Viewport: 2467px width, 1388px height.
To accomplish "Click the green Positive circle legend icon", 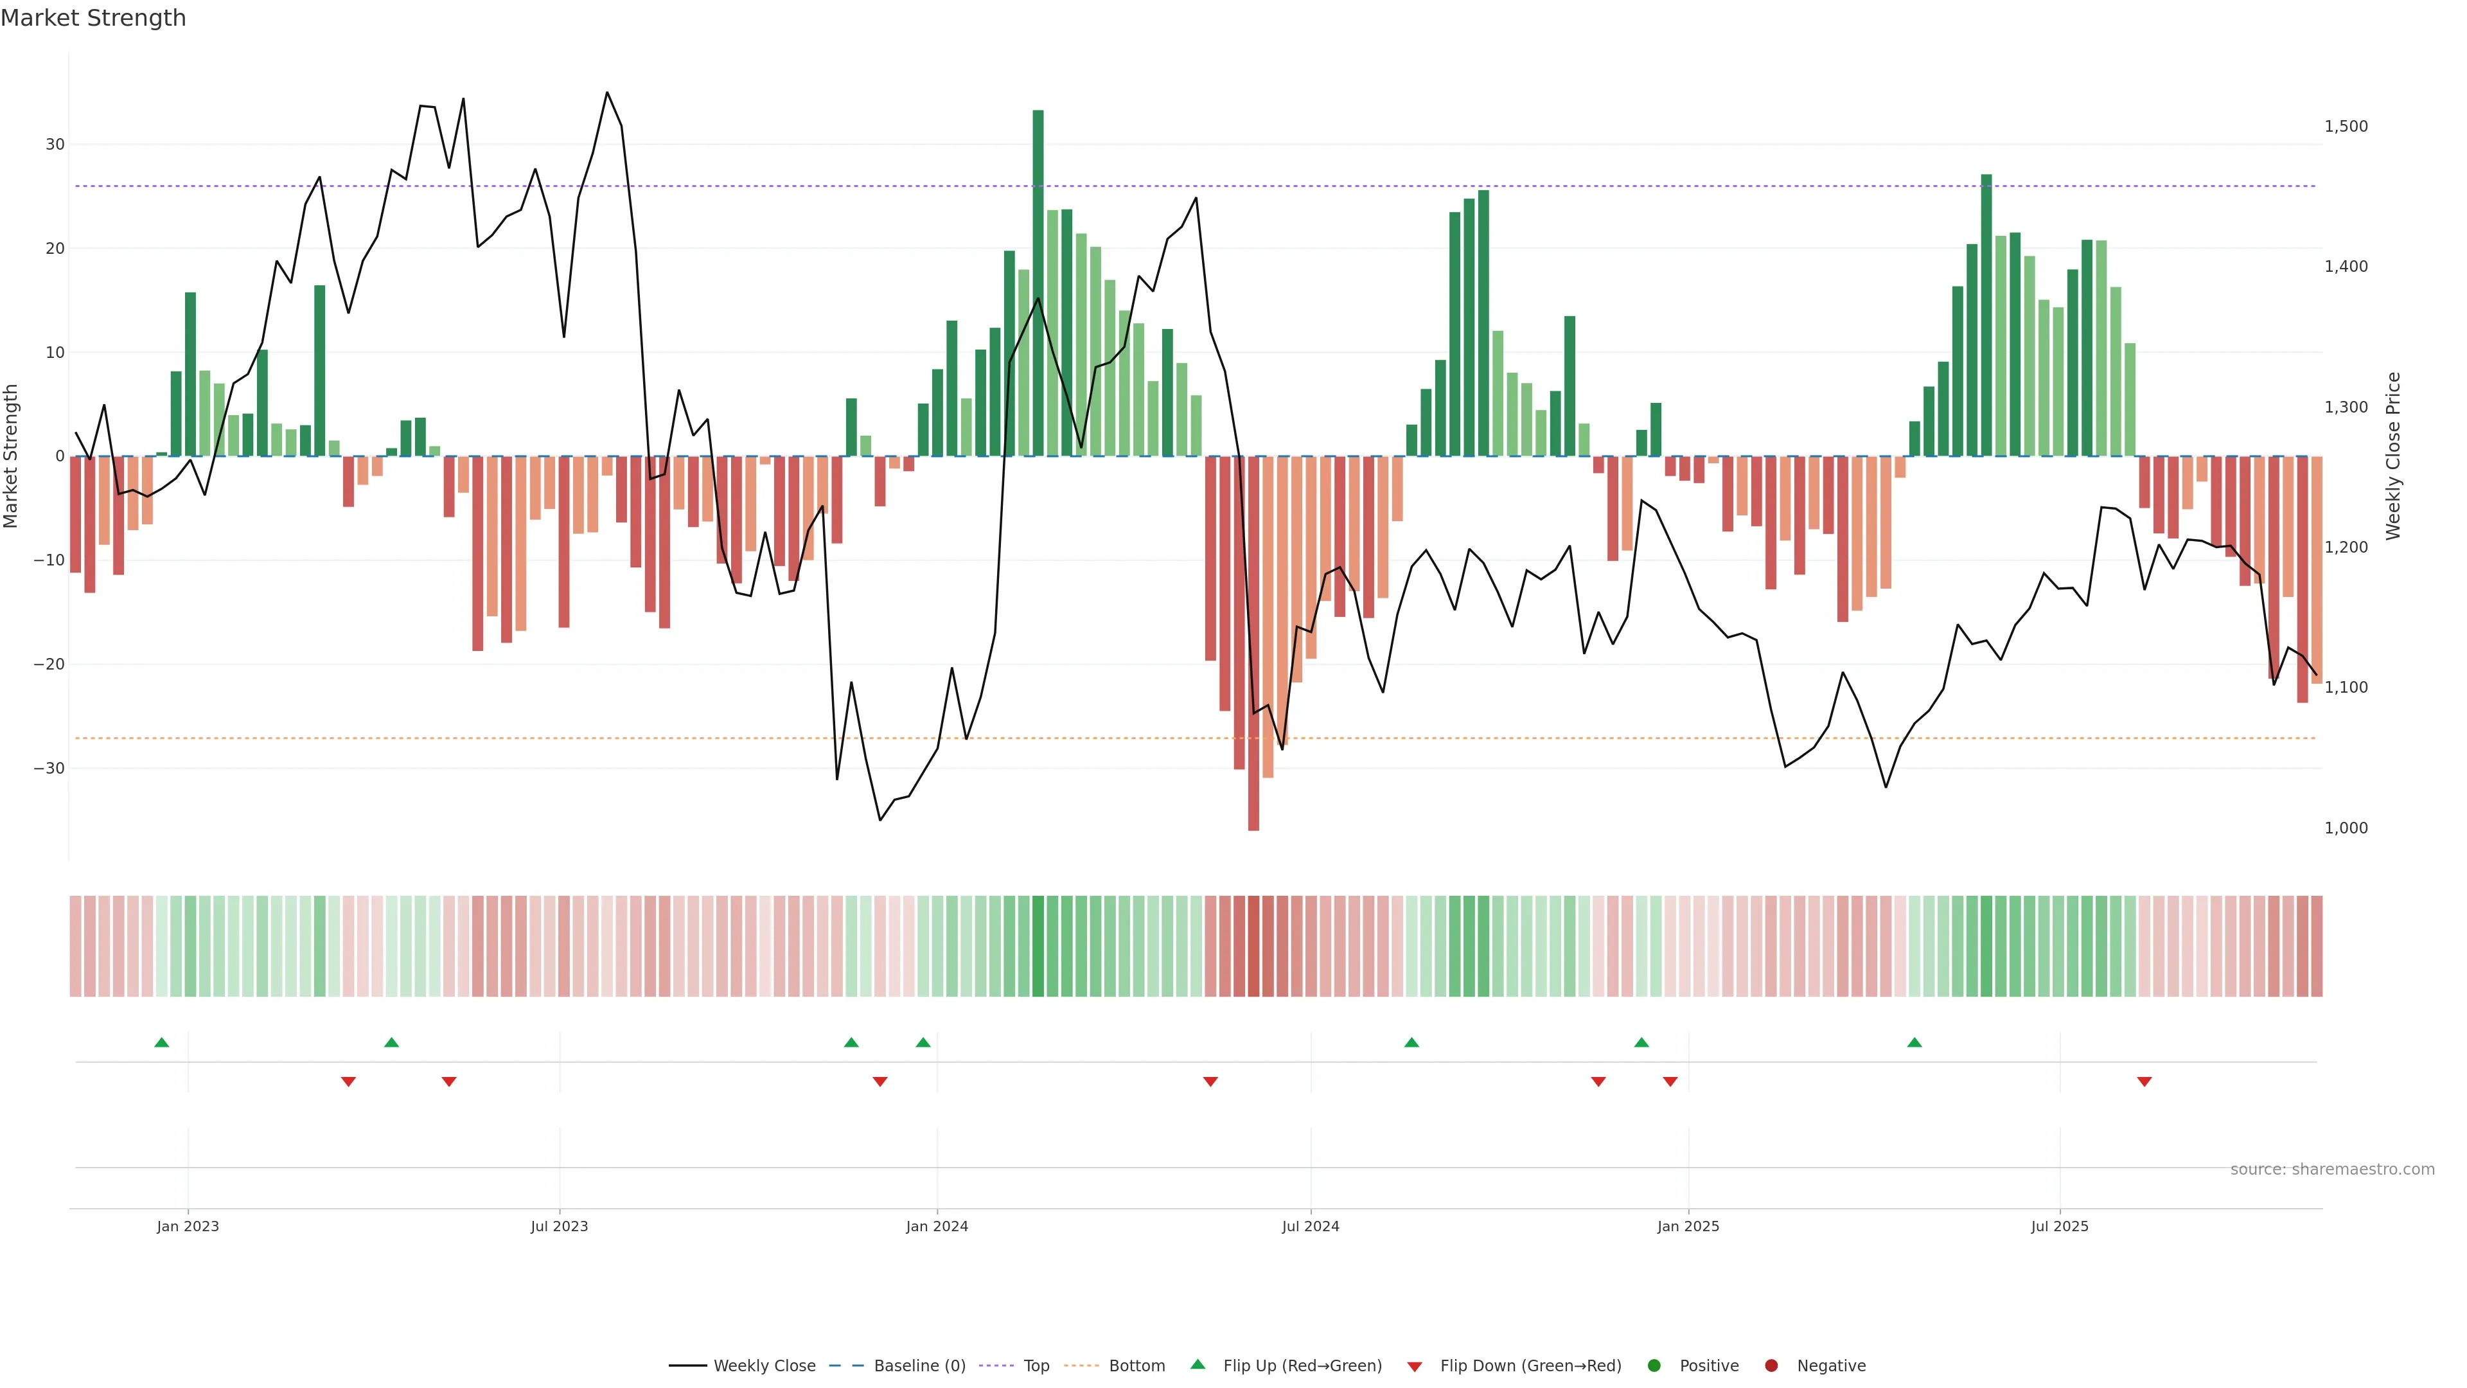I will pos(1654,1366).
